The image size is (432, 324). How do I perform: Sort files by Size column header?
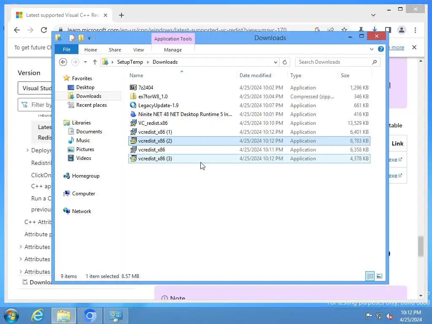(x=345, y=76)
